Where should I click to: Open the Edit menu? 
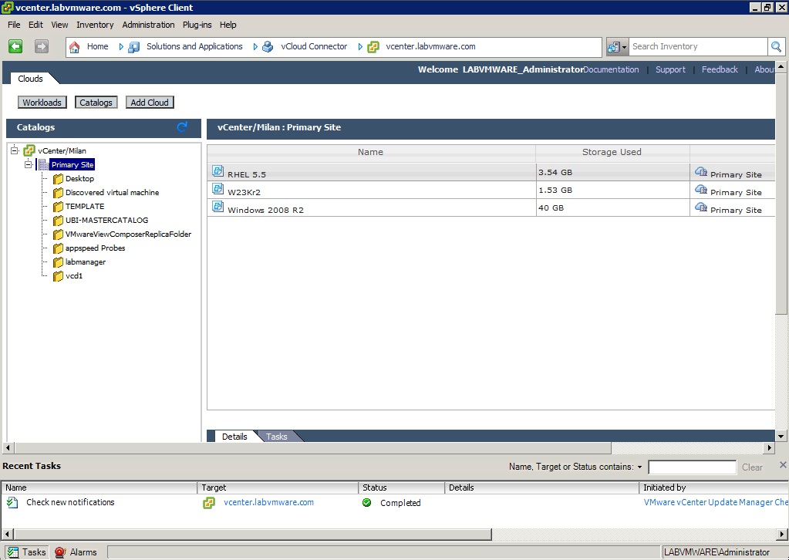35,25
